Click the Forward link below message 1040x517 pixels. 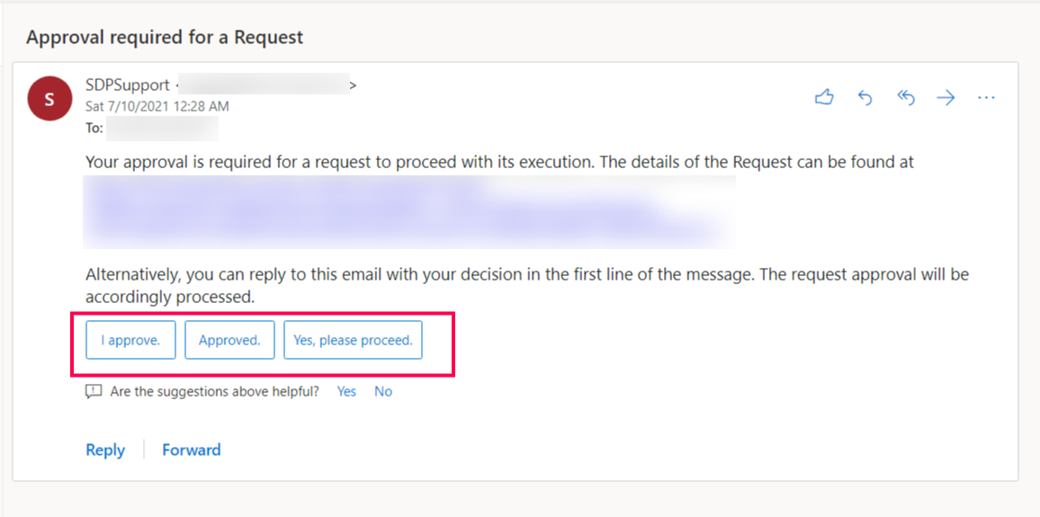tap(192, 450)
